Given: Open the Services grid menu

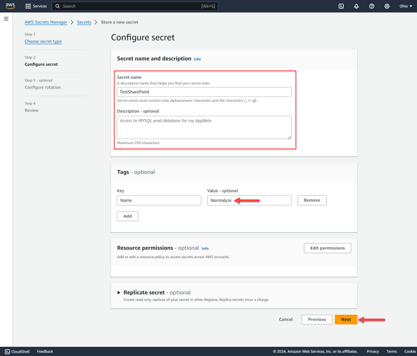Looking at the screenshot, I should (x=36, y=6).
